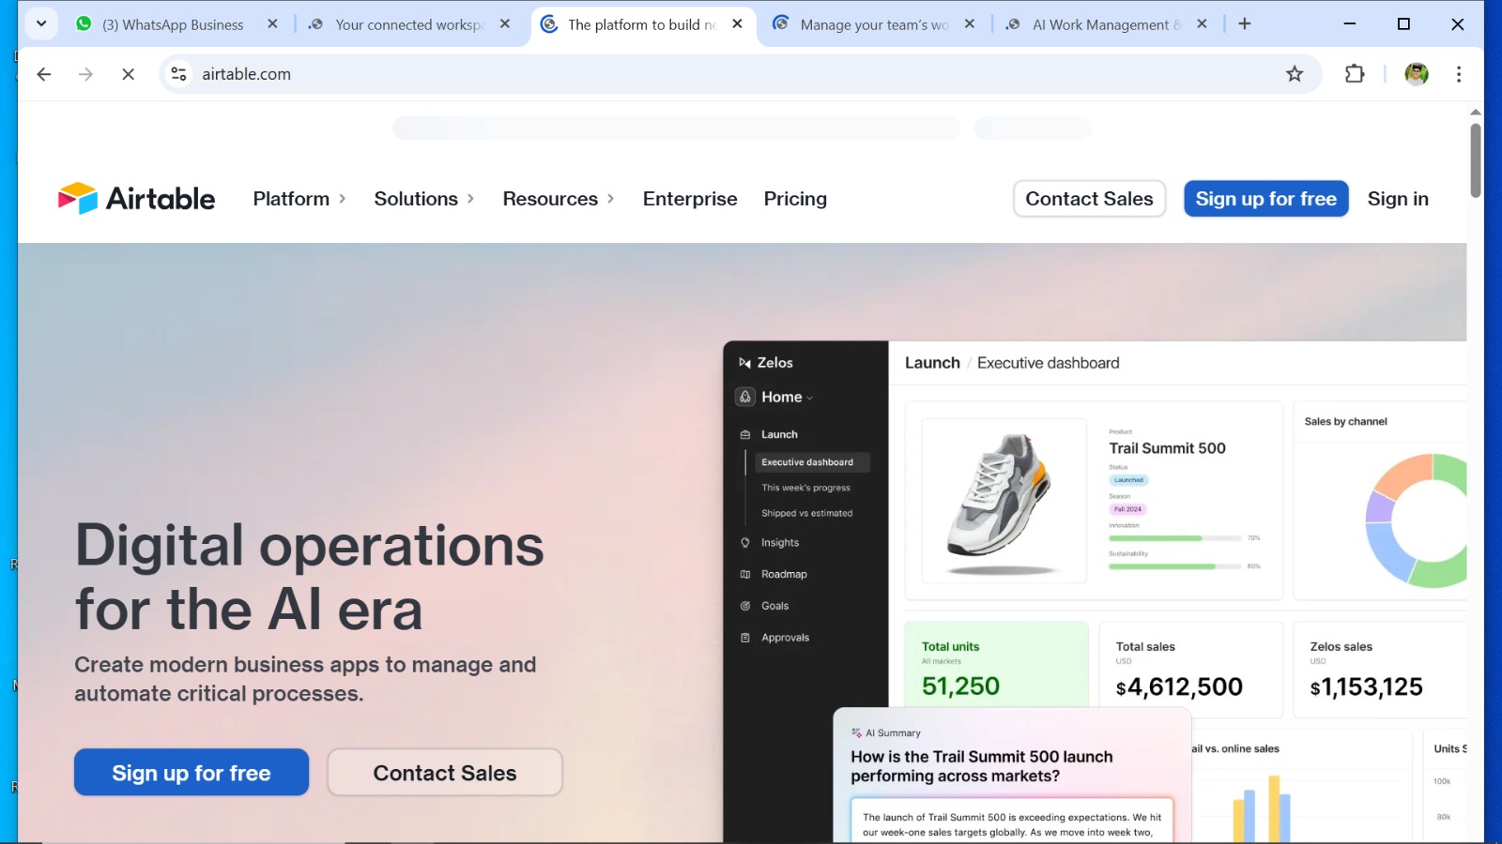Image resolution: width=1502 pixels, height=844 pixels.
Task: Bookmark this page with star icon
Action: (x=1295, y=74)
